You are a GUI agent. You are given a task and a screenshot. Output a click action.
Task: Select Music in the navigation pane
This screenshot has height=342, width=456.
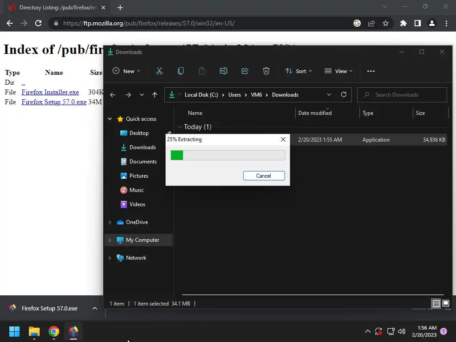coord(136,190)
